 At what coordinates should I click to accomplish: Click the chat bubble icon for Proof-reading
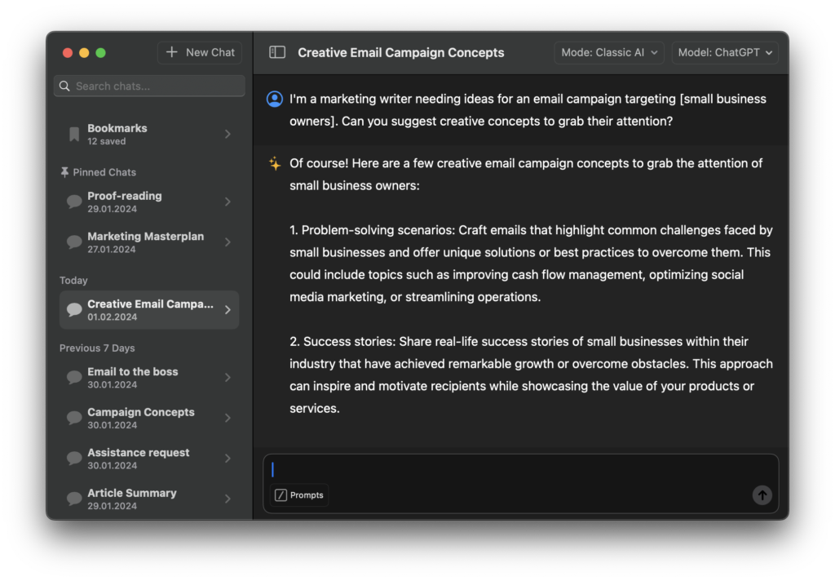point(74,202)
